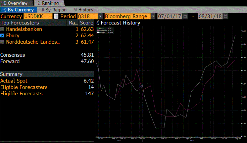Viewport: 247px width, 143px height.
Task: Check the Handelsbanken forecaster checkbox
Action: [x=2, y=29]
